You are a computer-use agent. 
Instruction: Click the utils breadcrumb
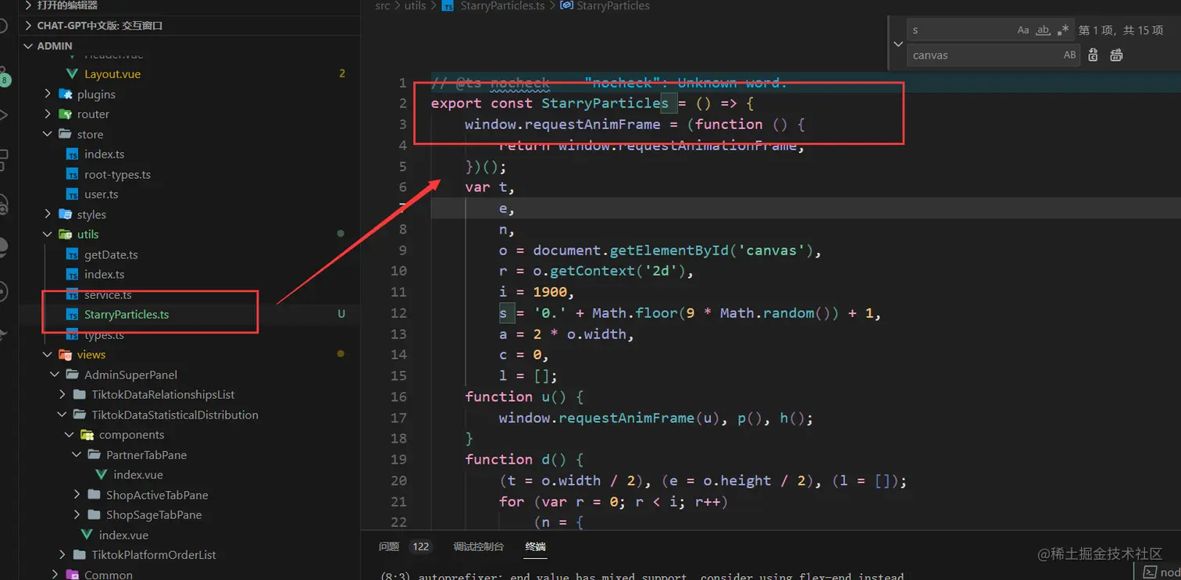[x=415, y=5]
